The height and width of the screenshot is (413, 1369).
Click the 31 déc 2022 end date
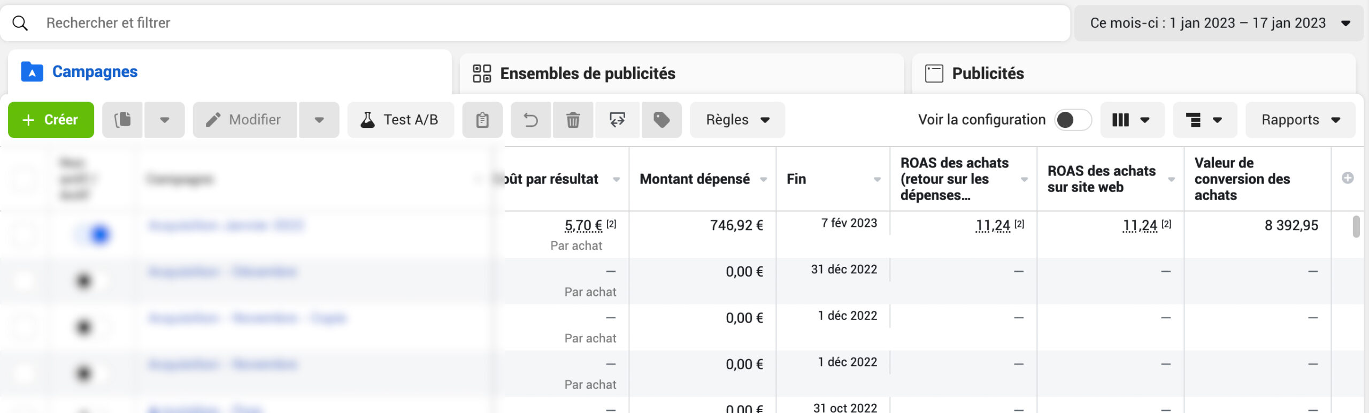pos(844,270)
